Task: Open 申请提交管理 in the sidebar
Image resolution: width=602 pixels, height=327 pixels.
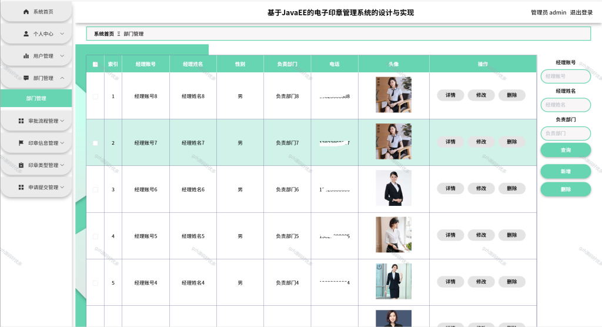Action: coord(36,187)
